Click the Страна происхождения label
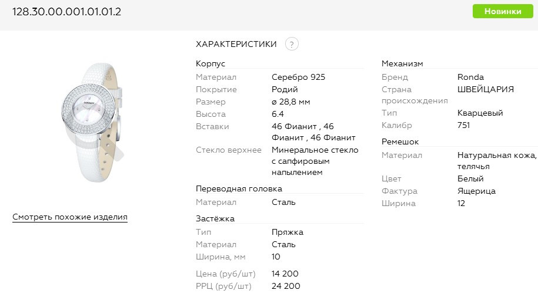The height and width of the screenshot is (300, 538). tap(415, 95)
